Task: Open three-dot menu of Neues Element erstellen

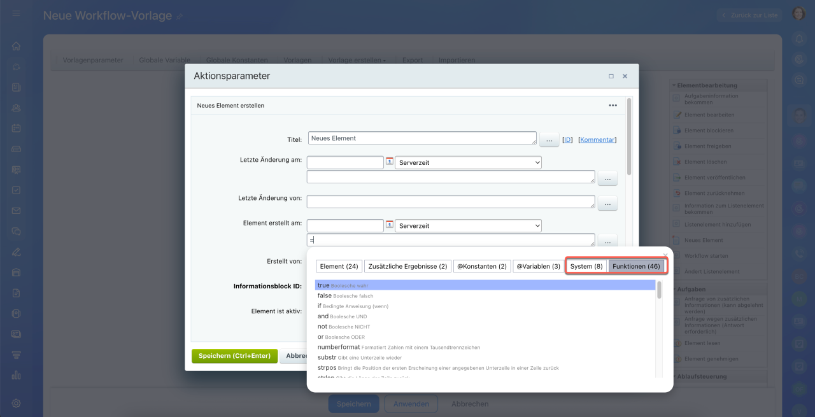Action: tap(613, 106)
